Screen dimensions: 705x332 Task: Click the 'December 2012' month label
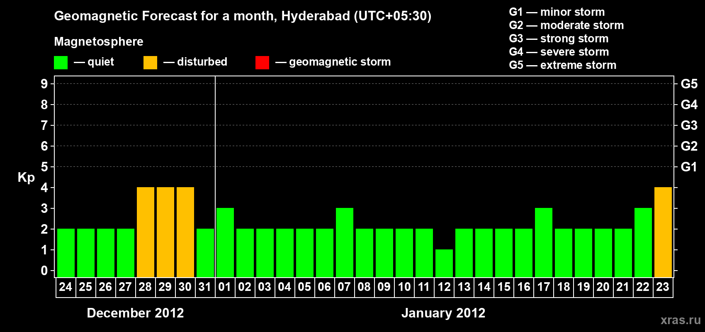(x=135, y=313)
